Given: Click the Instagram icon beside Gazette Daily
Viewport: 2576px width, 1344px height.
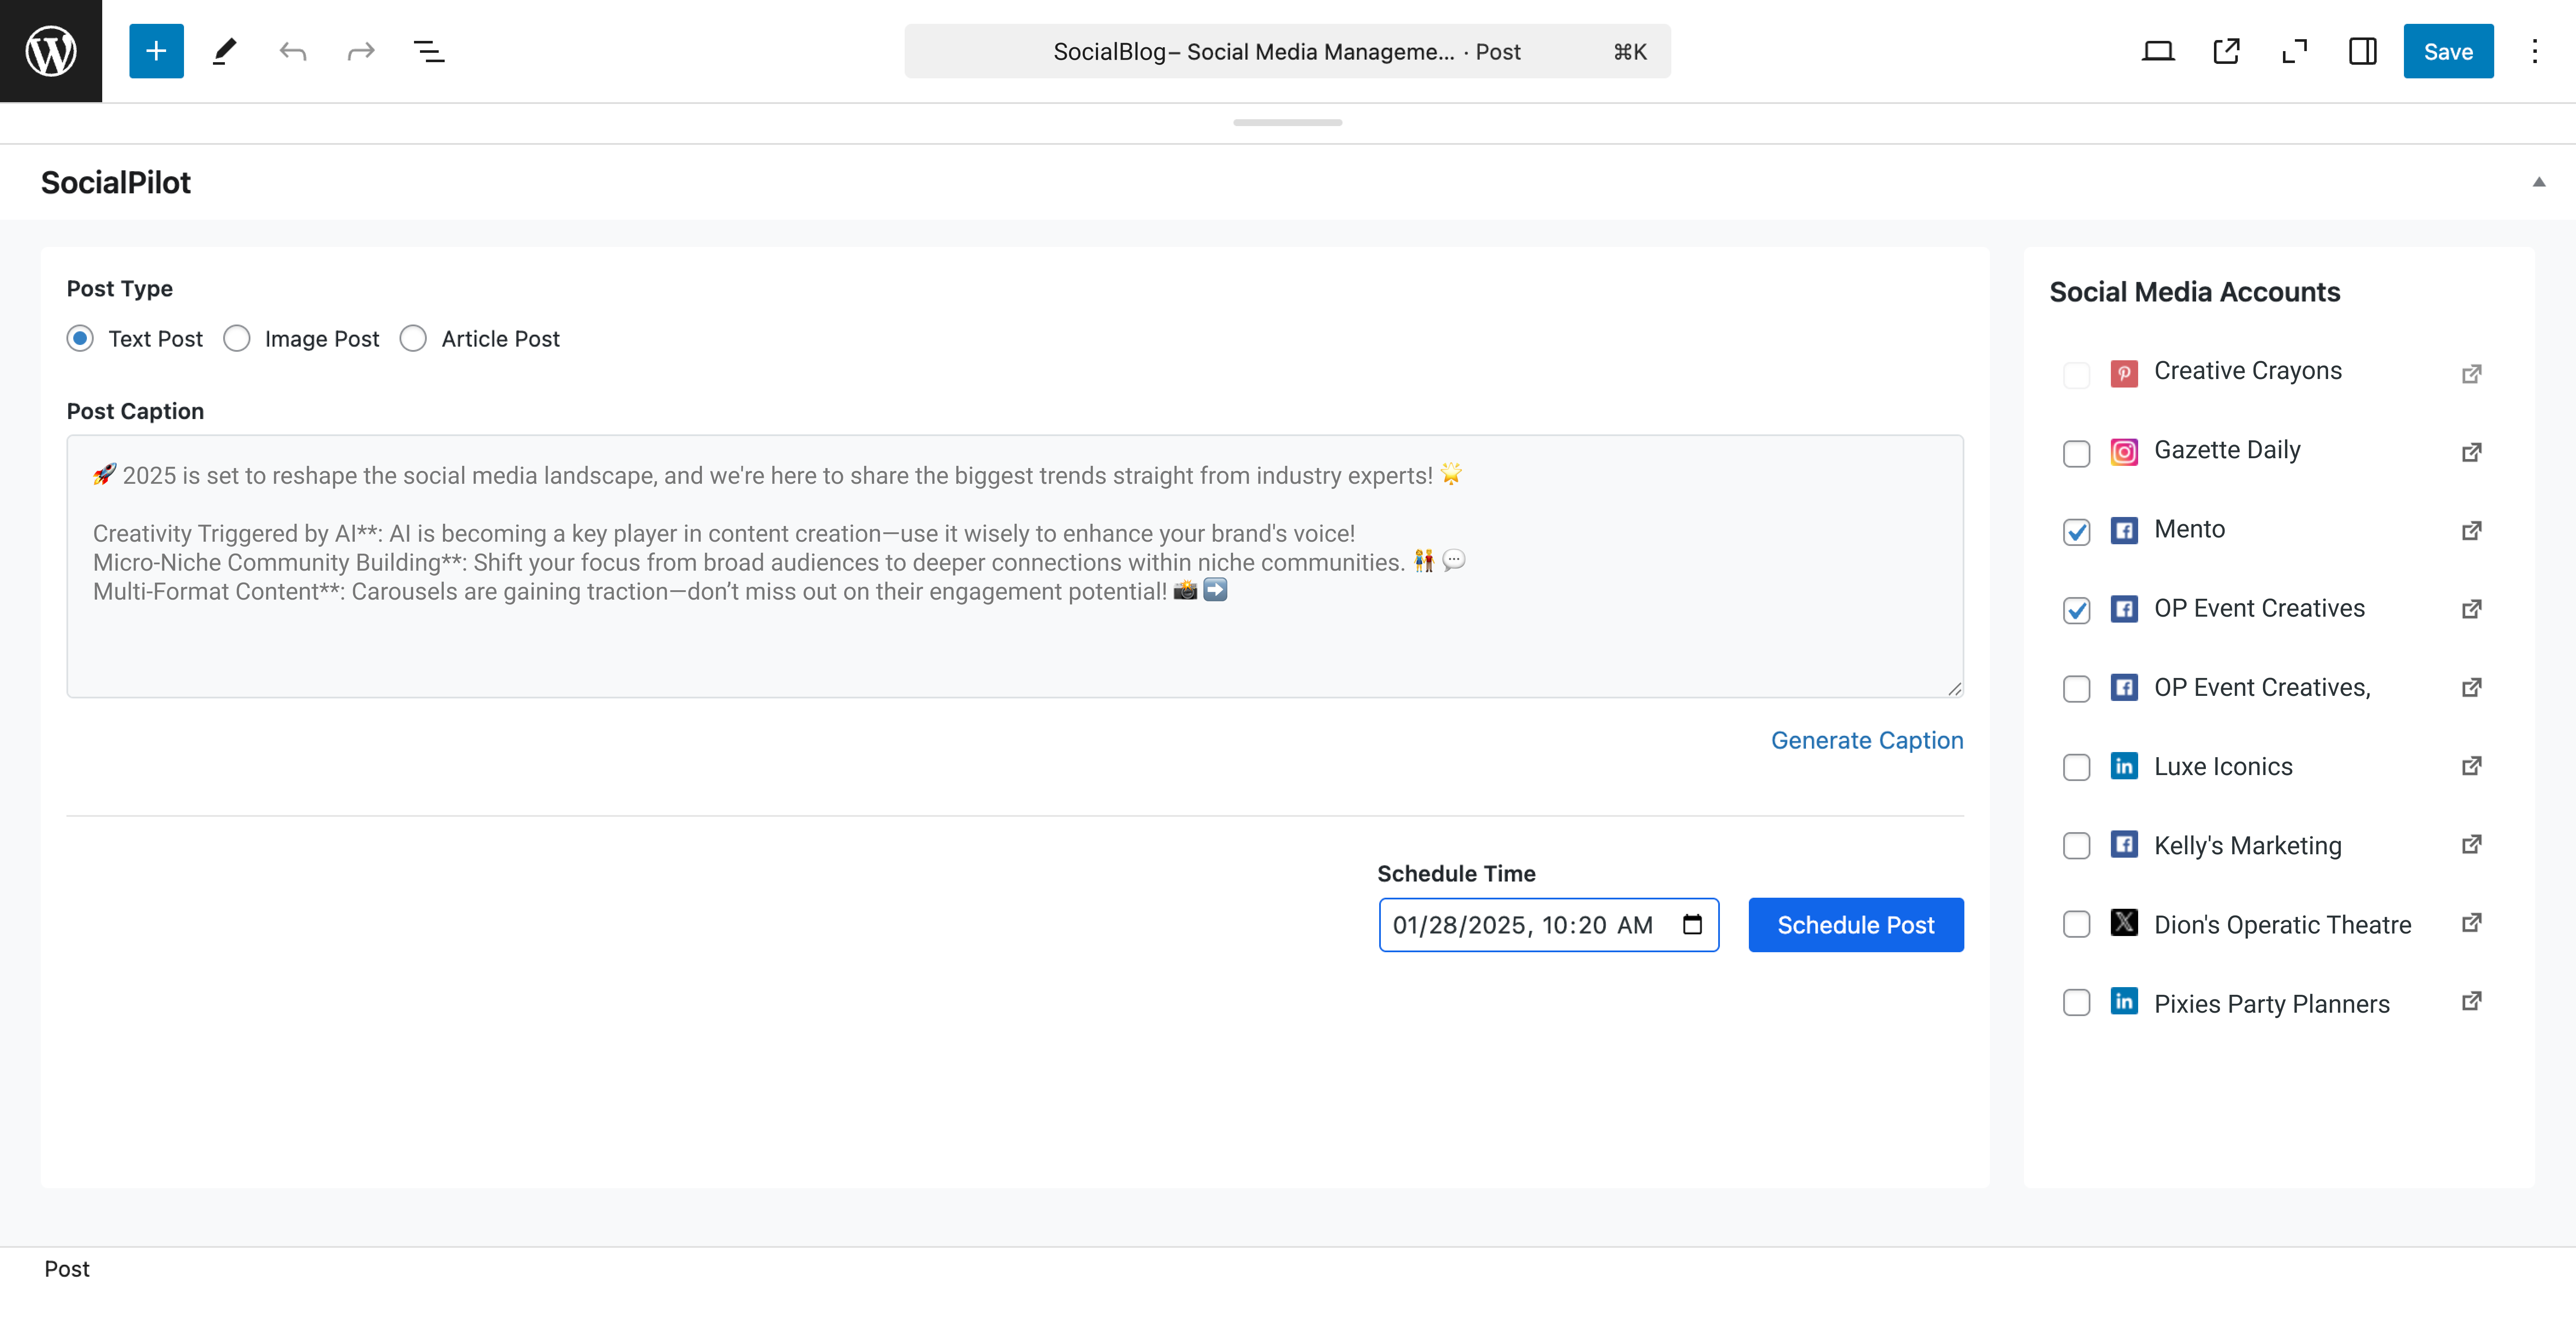Looking at the screenshot, I should pos(2124,452).
